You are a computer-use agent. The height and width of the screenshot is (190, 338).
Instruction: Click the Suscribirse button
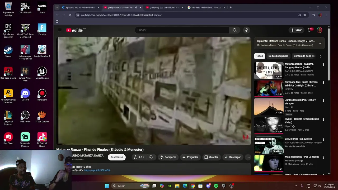(117, 157)
